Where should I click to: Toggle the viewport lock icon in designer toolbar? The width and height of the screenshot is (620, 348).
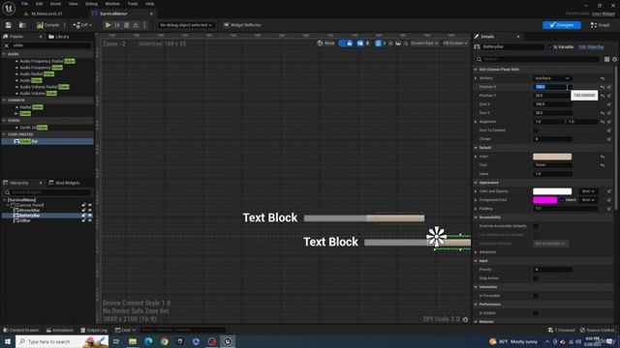click(350, 43)
